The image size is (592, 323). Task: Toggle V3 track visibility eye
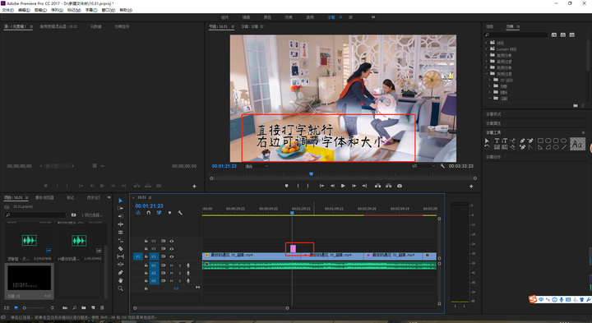[171, 241]
